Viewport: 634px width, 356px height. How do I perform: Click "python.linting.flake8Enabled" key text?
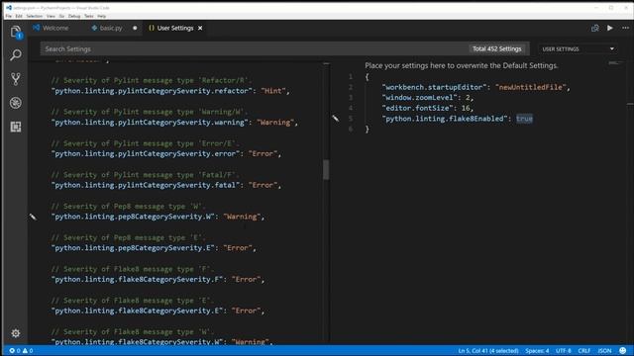[445, 119]
